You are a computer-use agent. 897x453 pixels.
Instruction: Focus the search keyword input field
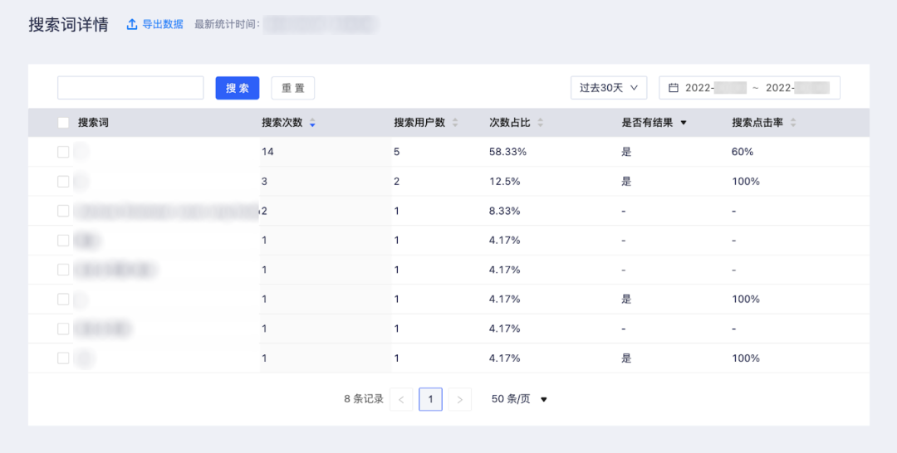coord(130,88)
